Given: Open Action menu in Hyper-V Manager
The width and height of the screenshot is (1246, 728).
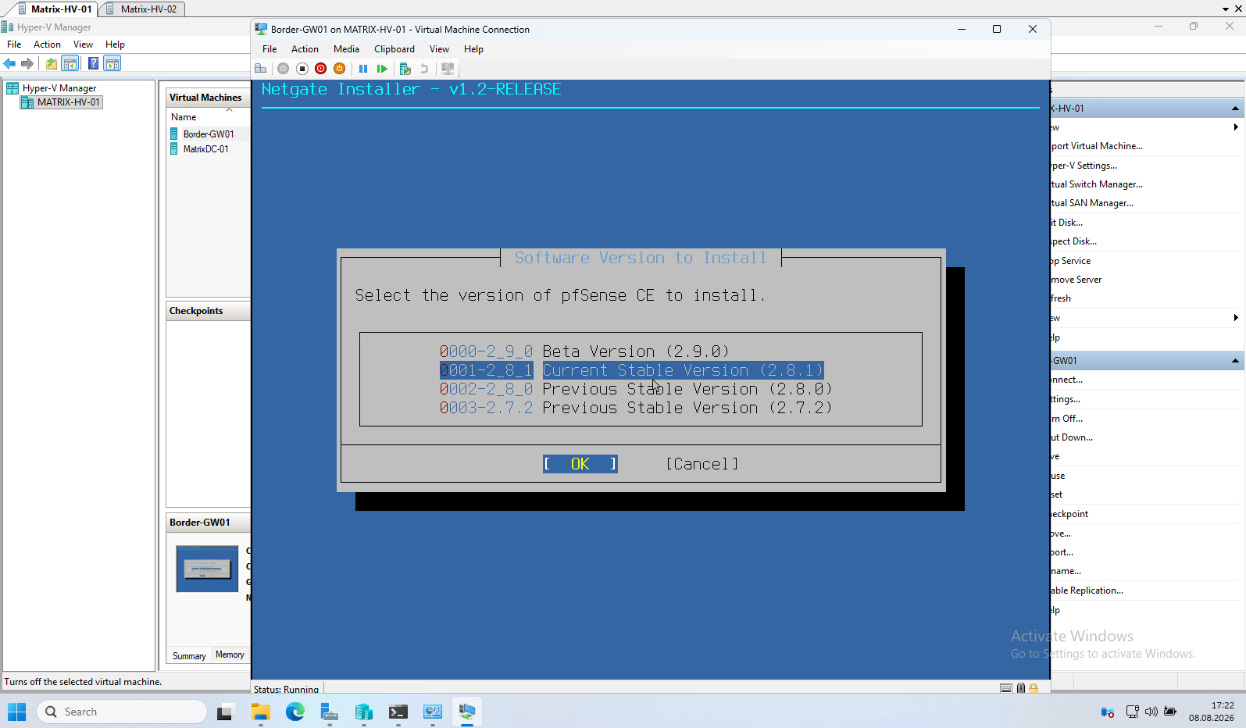Looking at the screenshot, I should [x=47, y=45].
